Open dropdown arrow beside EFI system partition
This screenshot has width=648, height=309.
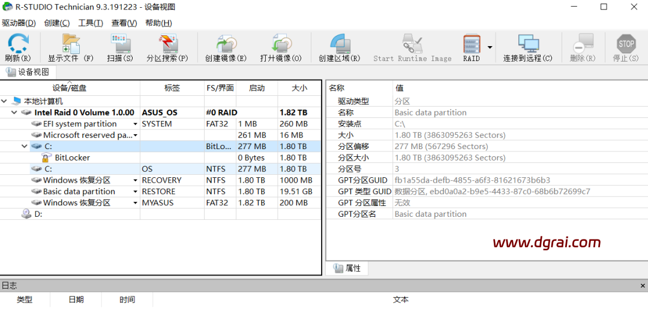click(136, 124)
